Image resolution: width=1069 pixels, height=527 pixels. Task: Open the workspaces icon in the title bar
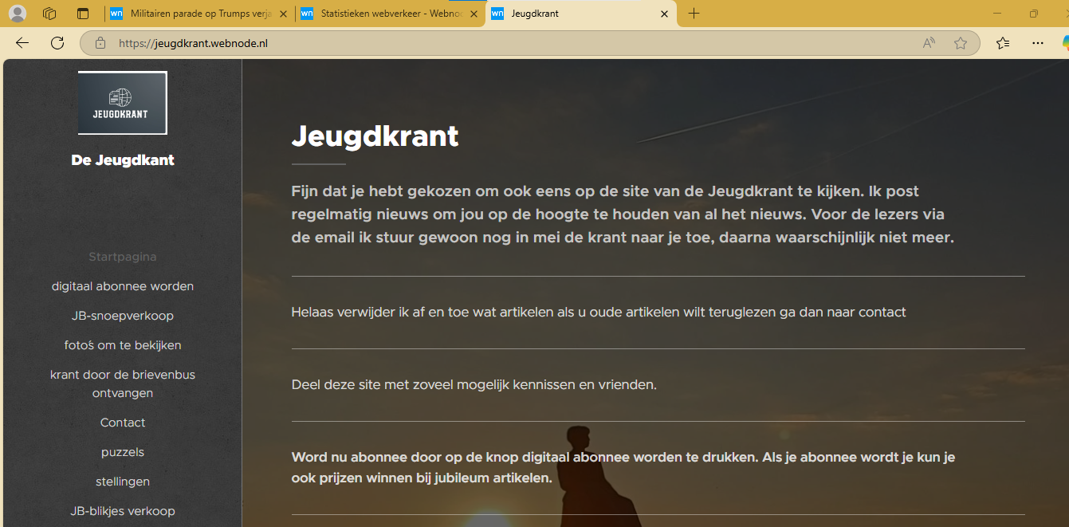pos(49,14)
